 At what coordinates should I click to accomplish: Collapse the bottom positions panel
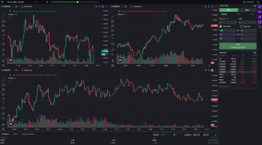pos(215,135)
